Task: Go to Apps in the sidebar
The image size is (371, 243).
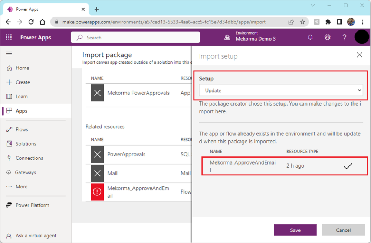Action: pos(22,111)
